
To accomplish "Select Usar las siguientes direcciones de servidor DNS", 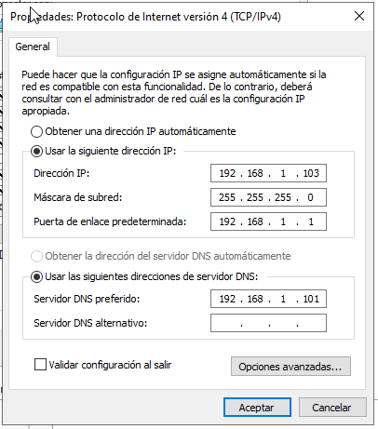I will (36, 276).
